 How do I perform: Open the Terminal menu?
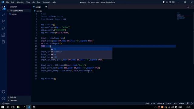(46, 2)
